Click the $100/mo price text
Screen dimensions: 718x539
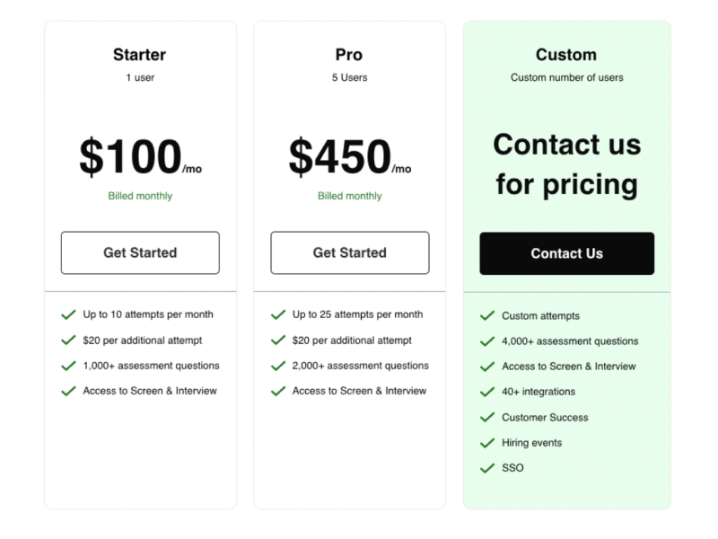tap(140, 156)
